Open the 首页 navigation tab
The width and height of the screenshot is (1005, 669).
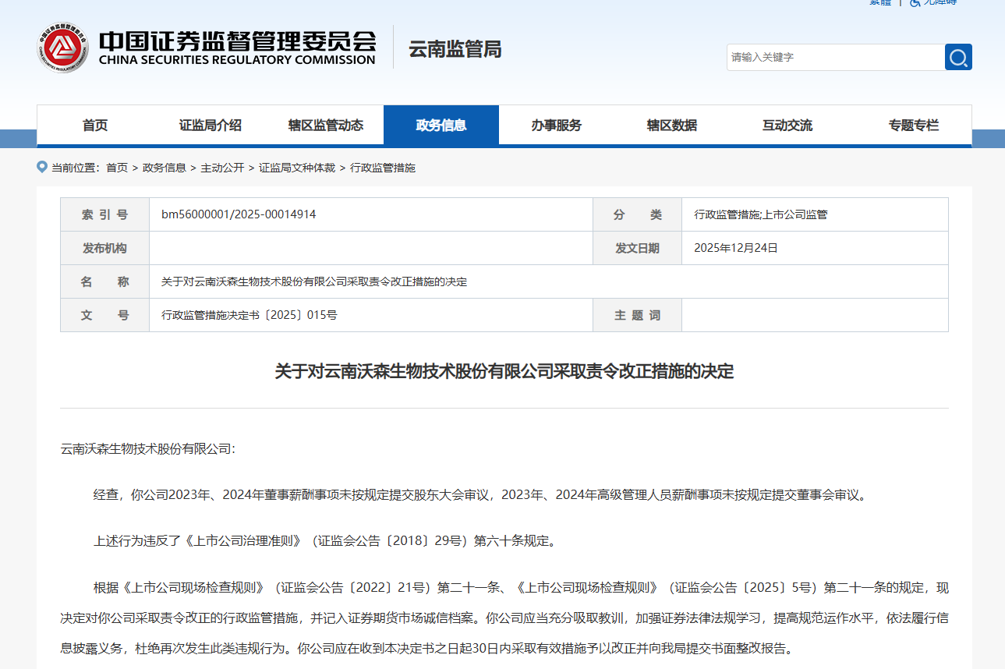pos(95,126)
